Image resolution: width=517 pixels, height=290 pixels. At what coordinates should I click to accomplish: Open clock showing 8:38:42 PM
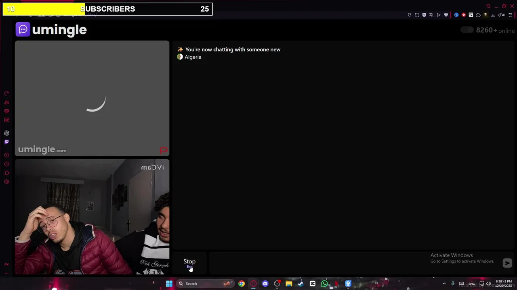[x=503, y=284]
